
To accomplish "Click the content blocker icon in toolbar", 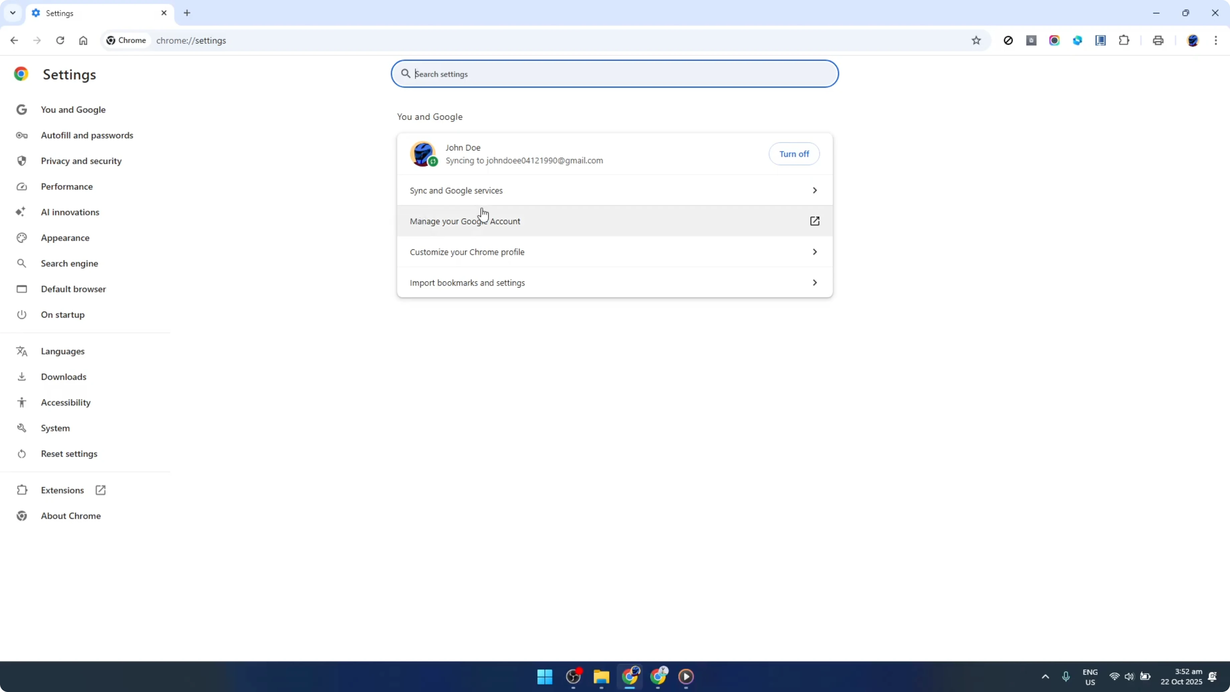I will tap(1008, 40).
